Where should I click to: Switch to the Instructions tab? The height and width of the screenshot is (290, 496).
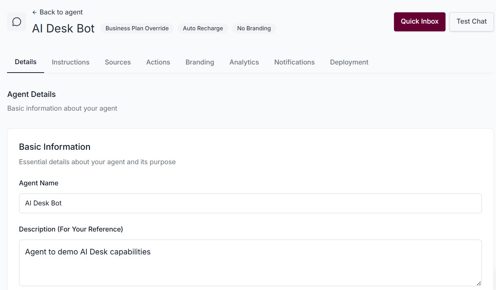point(70,62)
